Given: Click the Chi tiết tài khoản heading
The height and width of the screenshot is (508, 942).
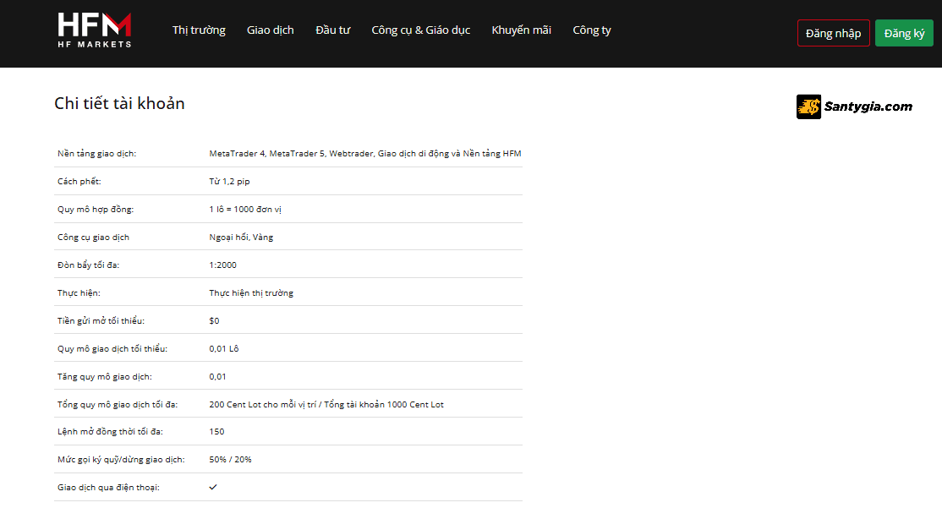Looking at the screenshot, I should point(119,103).
